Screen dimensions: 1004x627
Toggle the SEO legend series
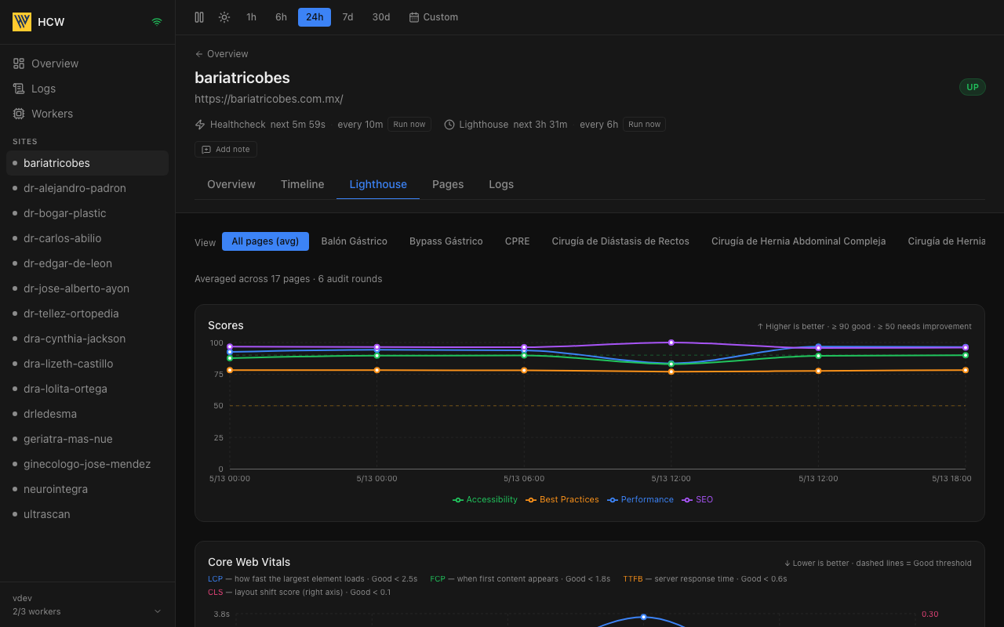[x=698, y=500]
